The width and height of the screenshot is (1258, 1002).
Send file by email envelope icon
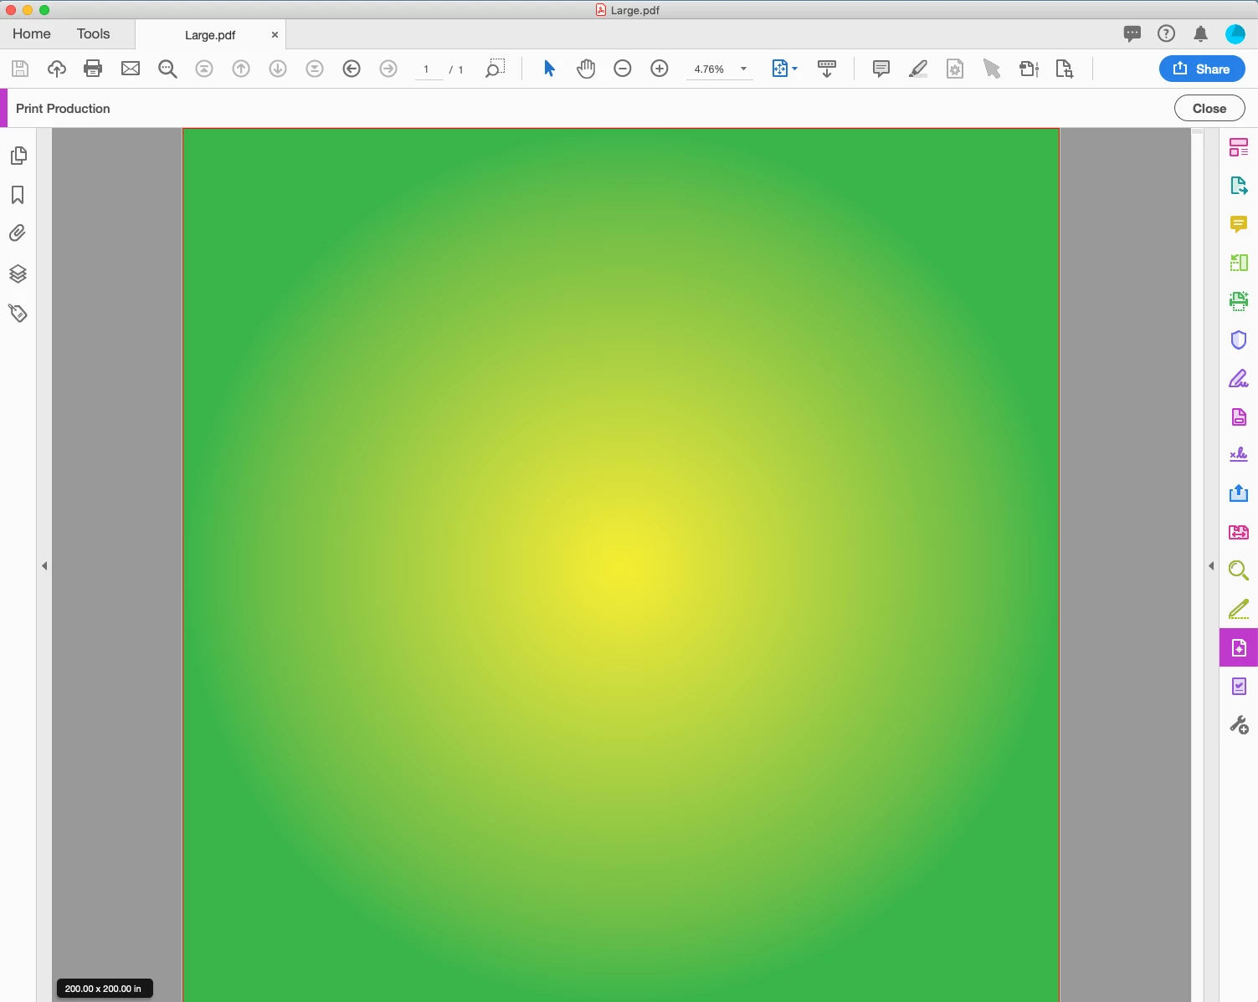(x=131, y=69)
